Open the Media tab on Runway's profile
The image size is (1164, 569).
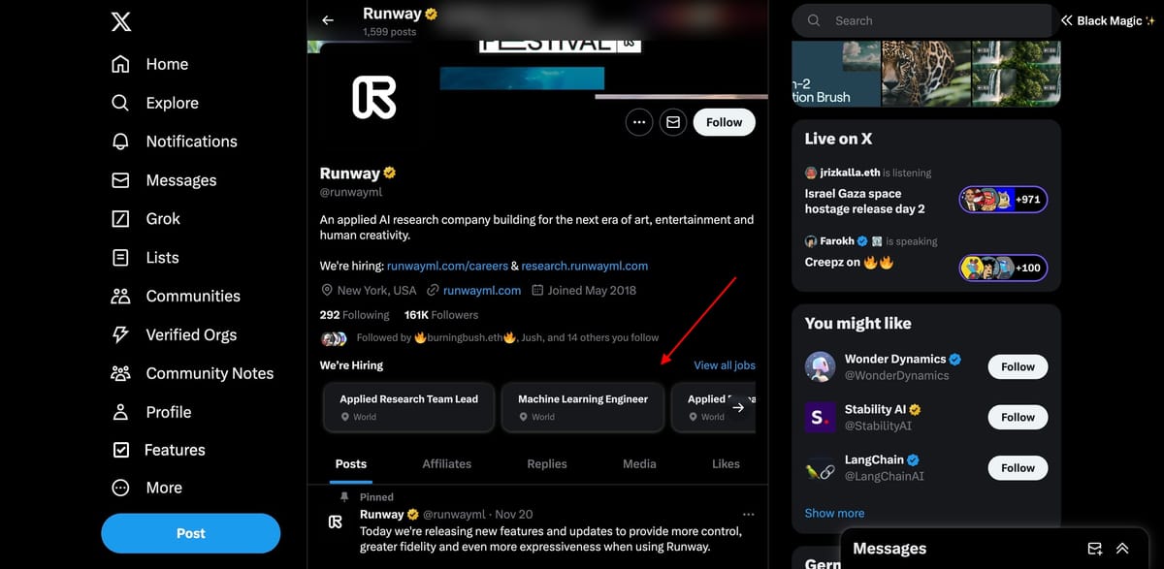pos(638,463)
